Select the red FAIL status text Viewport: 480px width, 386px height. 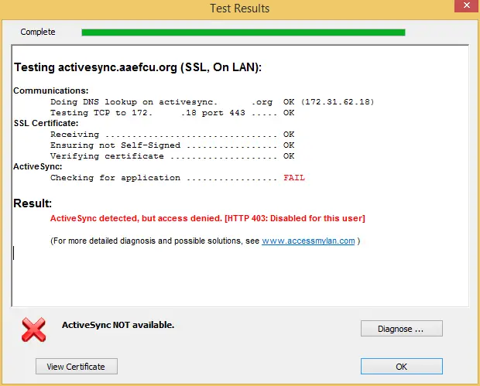pos(294,178)
